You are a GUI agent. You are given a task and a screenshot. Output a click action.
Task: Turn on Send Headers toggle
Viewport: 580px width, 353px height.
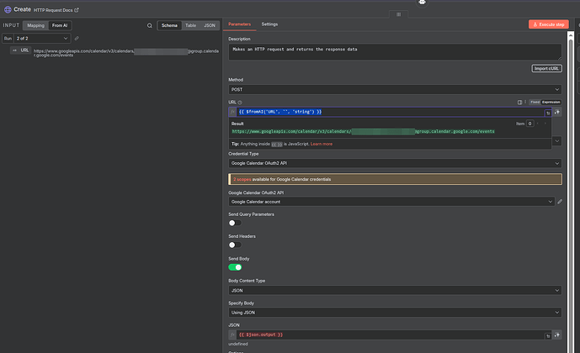tap(235, 245)
